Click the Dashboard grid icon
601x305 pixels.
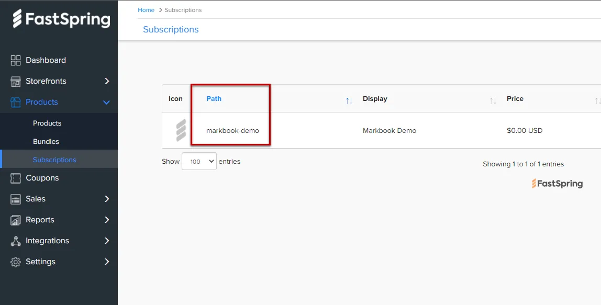tap(15, 60)
